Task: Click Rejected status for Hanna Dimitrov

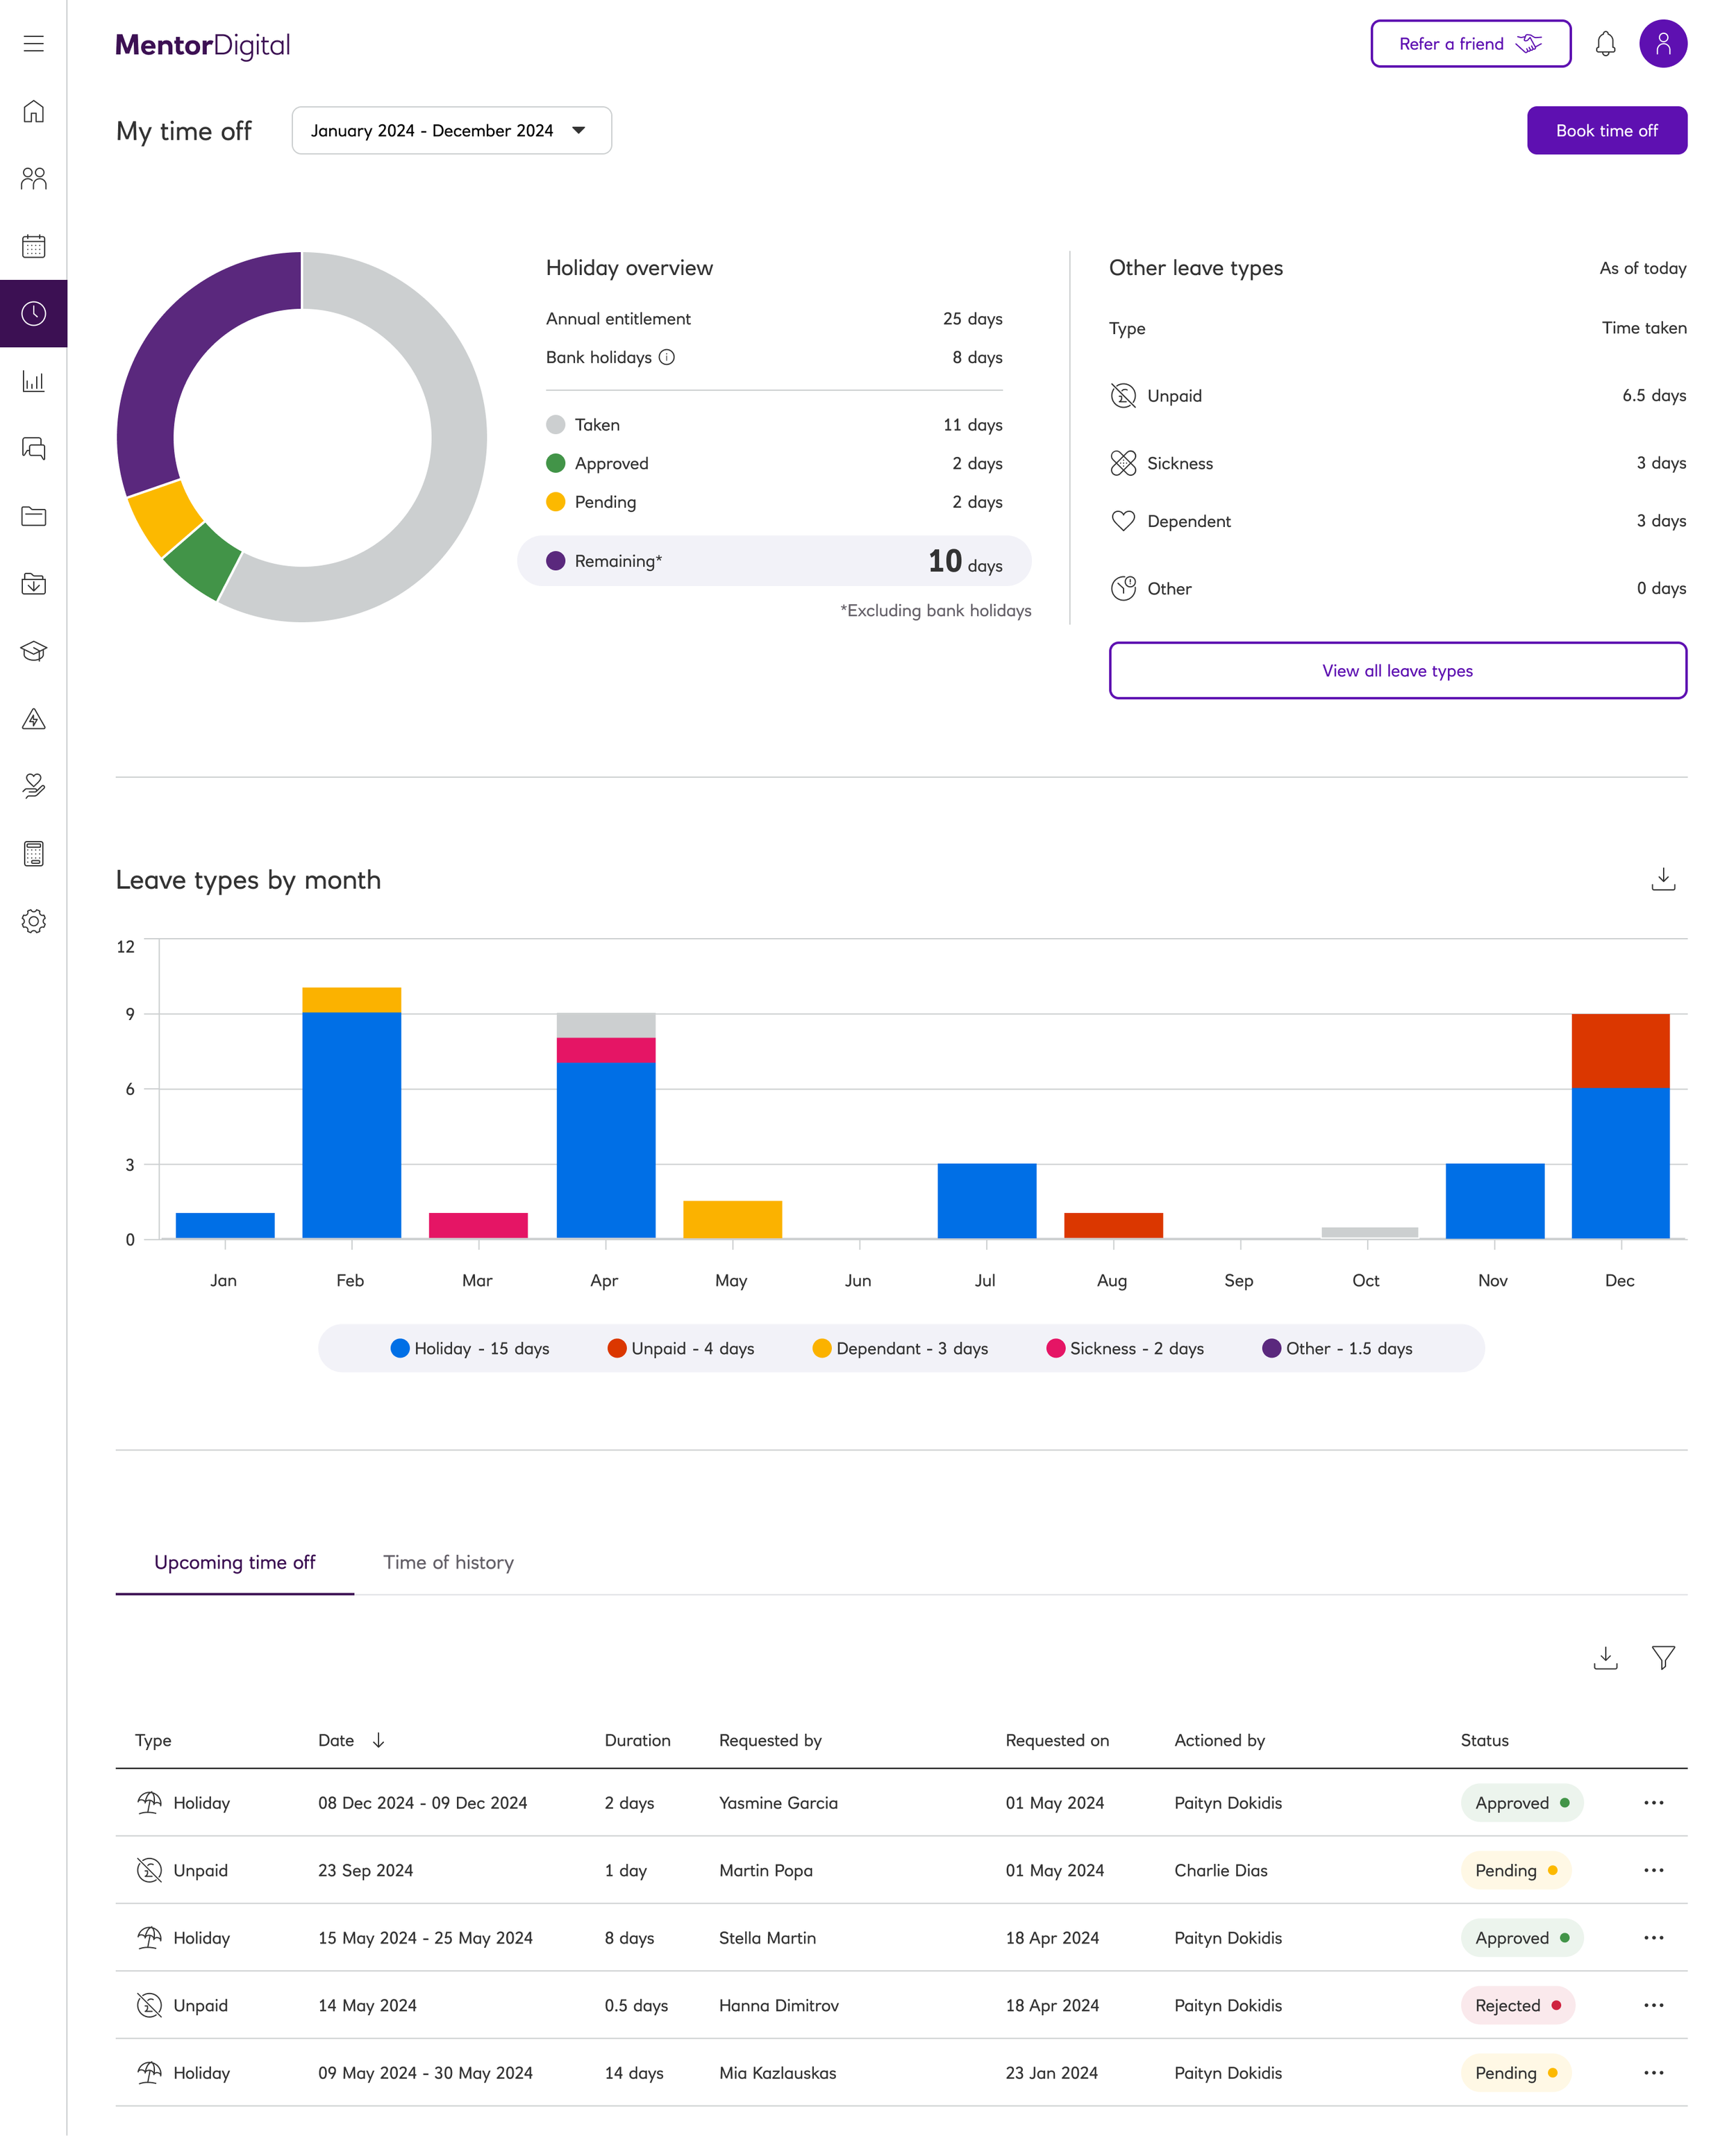Action: tap(1517, 2005)
